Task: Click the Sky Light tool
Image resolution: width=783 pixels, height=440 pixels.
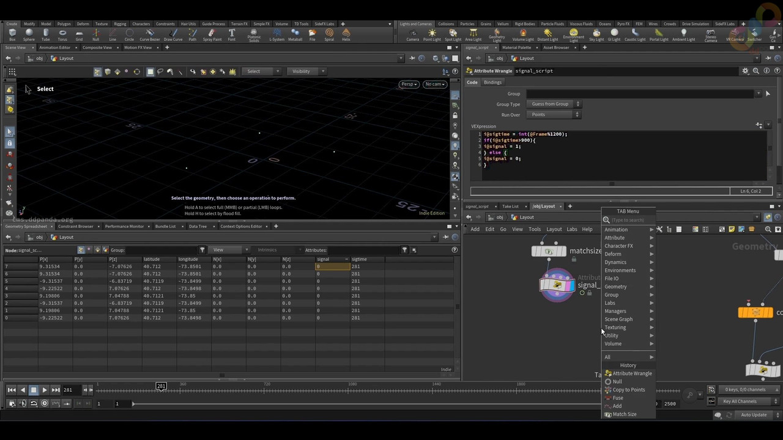Action: 596,35
